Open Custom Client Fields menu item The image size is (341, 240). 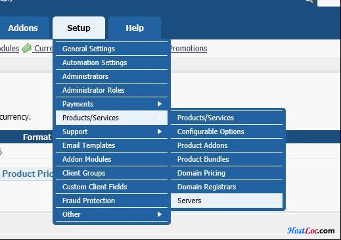(x=112, y=187)
